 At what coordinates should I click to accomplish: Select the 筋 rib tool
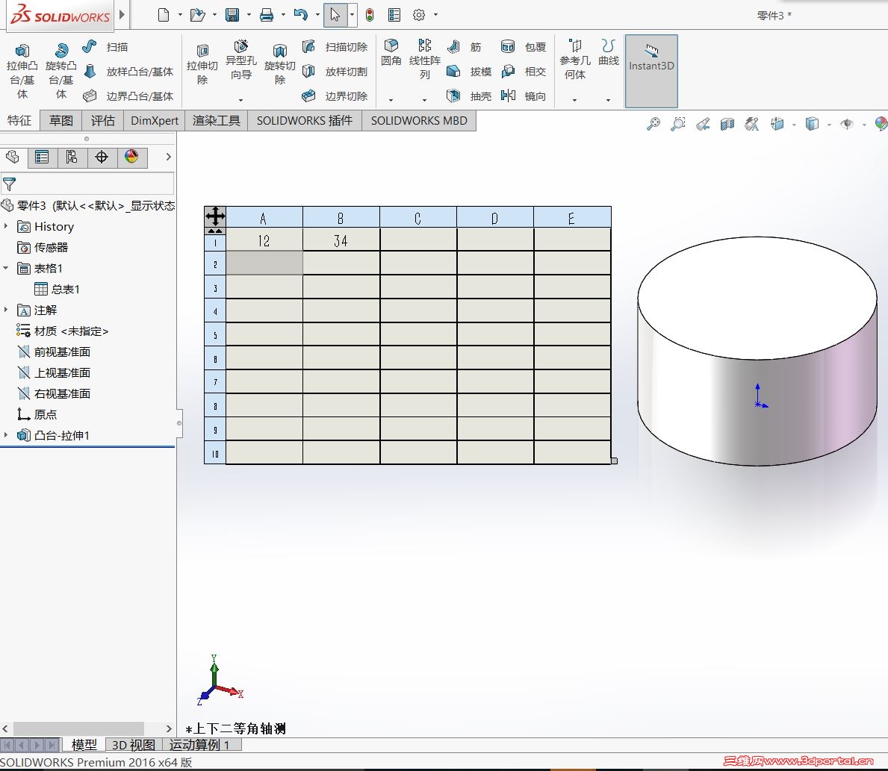(x=465, y=47)
